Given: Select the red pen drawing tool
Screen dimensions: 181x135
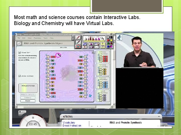Looking at the screenshot, I should [x=78, y=37].
